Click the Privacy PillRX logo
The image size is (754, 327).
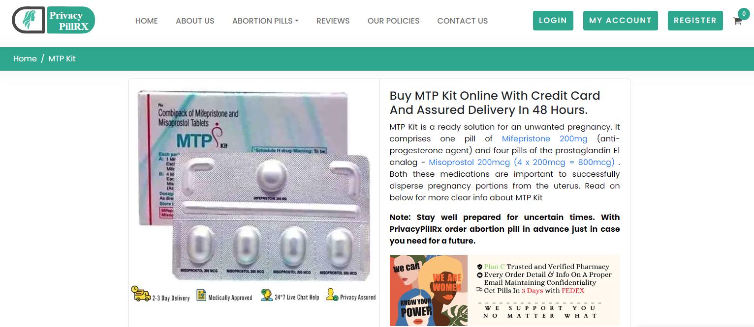click(53, 20)
